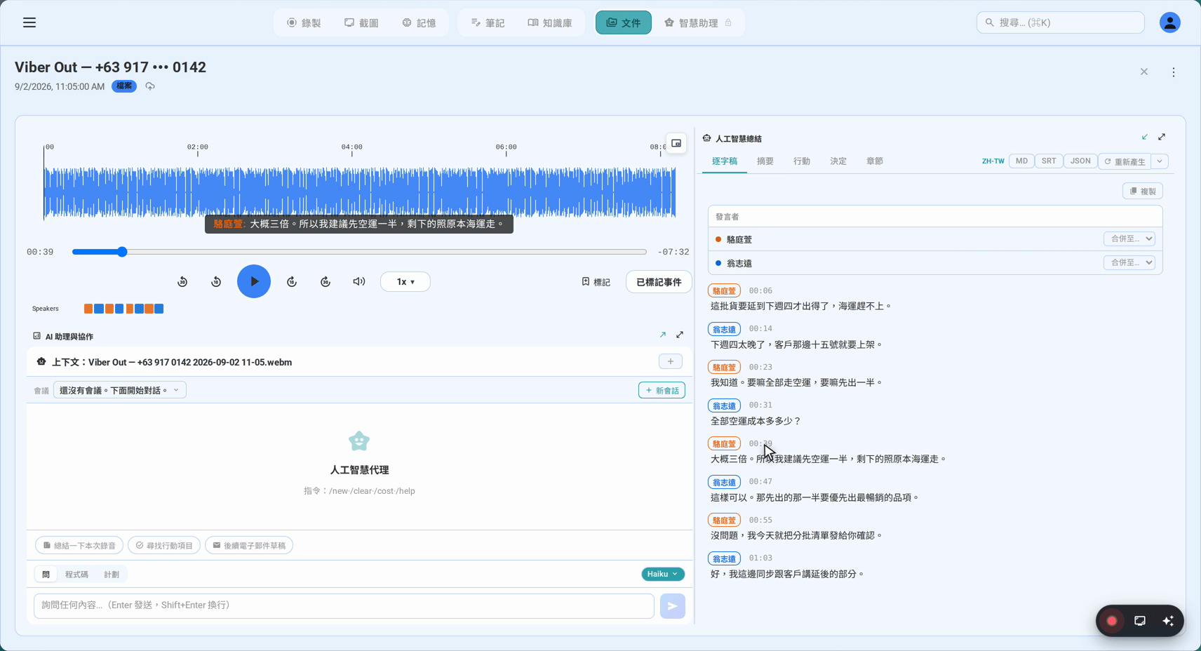Open the 記憶 tab in top nav
The width and height of the screenshot is (1201, 651).
(x=419, y=22)
